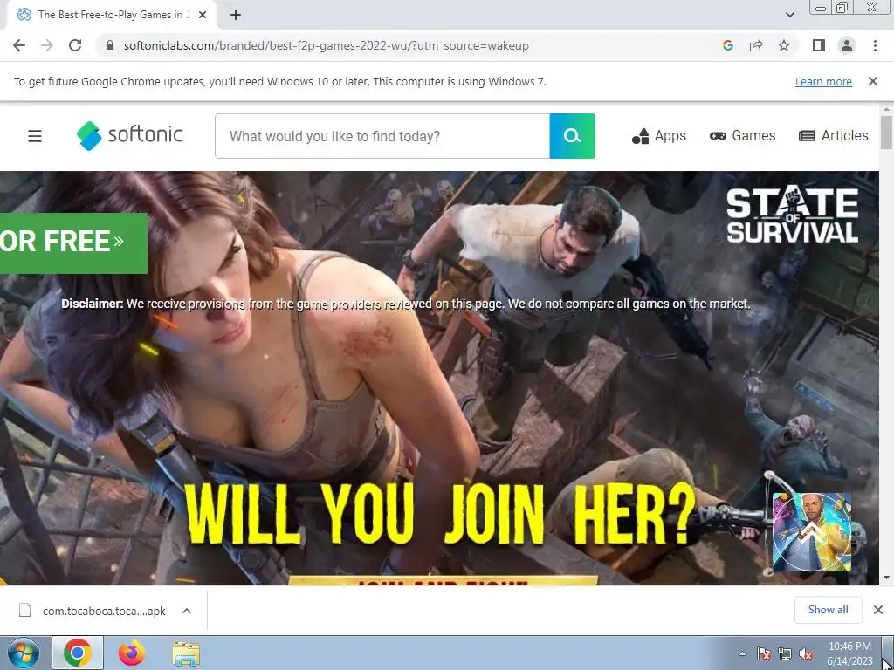Click the Google icon in address bar
Image resolution: width=894 pixels, height=670 pixels.
[727, 45]
